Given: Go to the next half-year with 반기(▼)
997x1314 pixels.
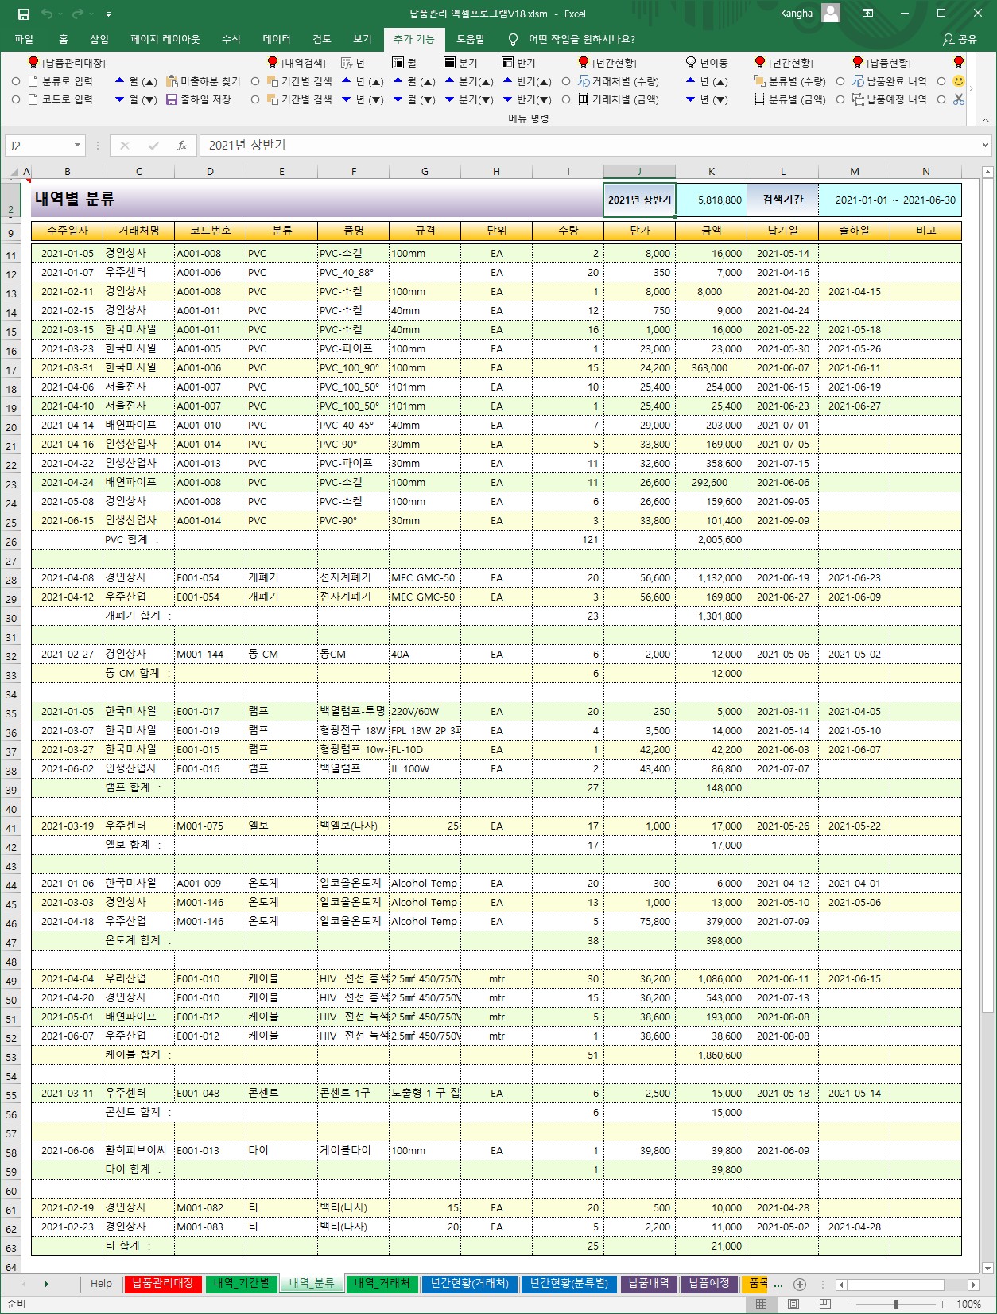Looking at the screenshot, I should pos(526,99).
